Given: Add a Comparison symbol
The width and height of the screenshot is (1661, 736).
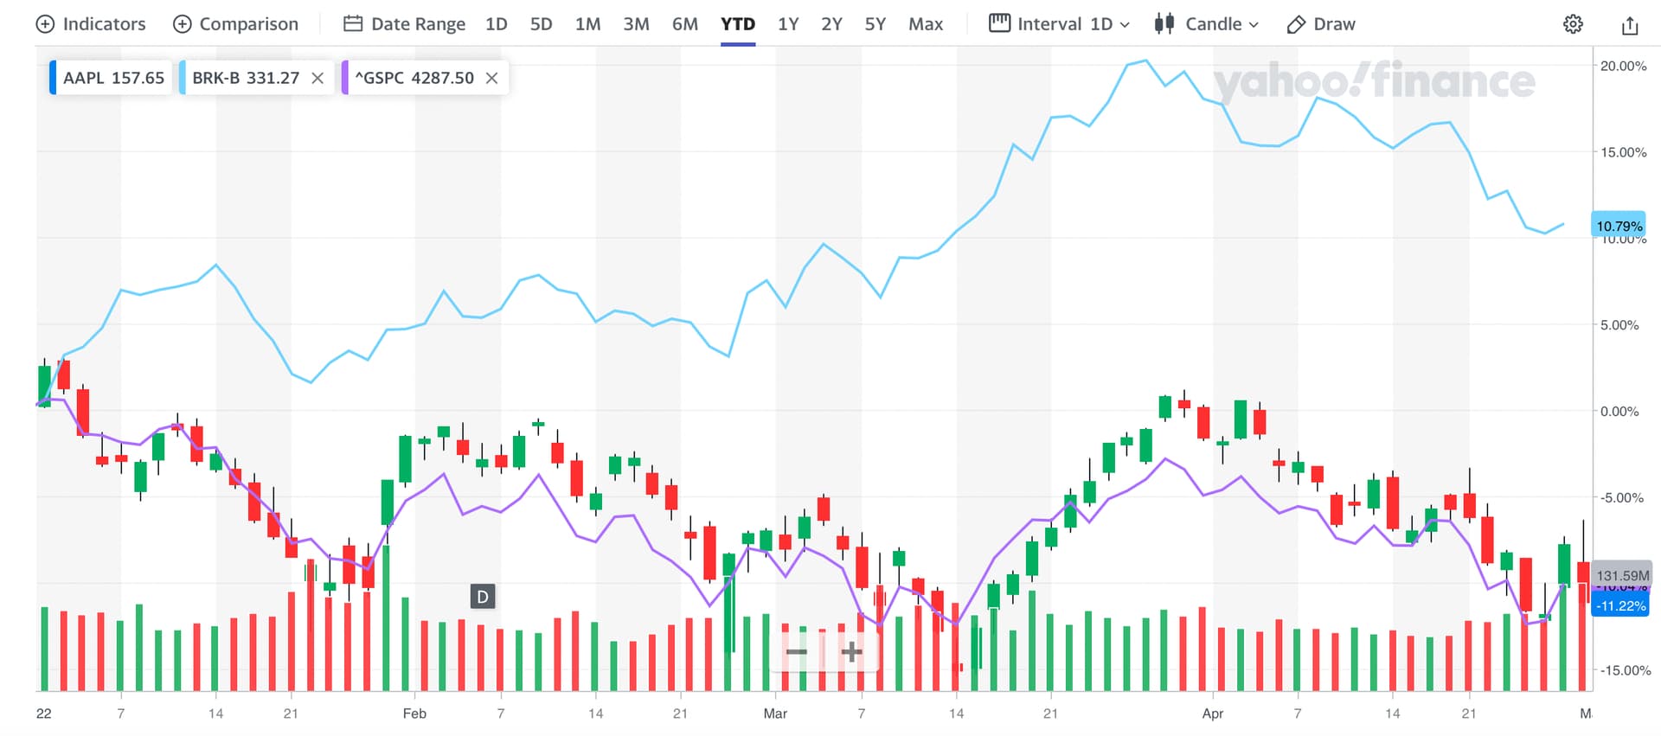Looking at the screenshot, I should tap(235, 24).
